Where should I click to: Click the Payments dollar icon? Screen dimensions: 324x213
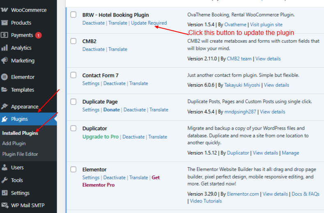click(5, 35)
